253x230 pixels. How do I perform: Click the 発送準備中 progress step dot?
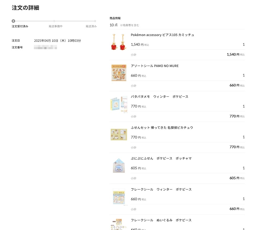54,21
